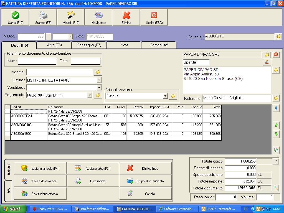This screenshot has height=213, width=284.
Task: Open the Referente folder lookup icon
Action: point(276,98)
